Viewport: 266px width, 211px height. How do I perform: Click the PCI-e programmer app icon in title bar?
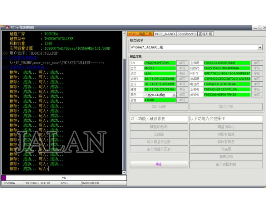pos(7,27)
